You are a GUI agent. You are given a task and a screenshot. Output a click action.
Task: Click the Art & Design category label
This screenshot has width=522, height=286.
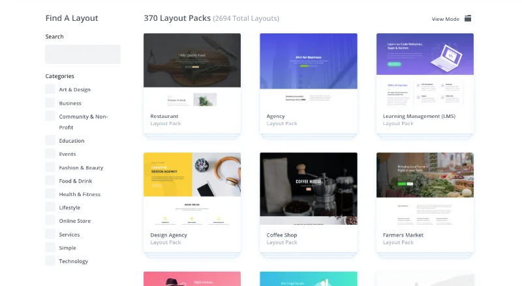[x=75, y=89]
